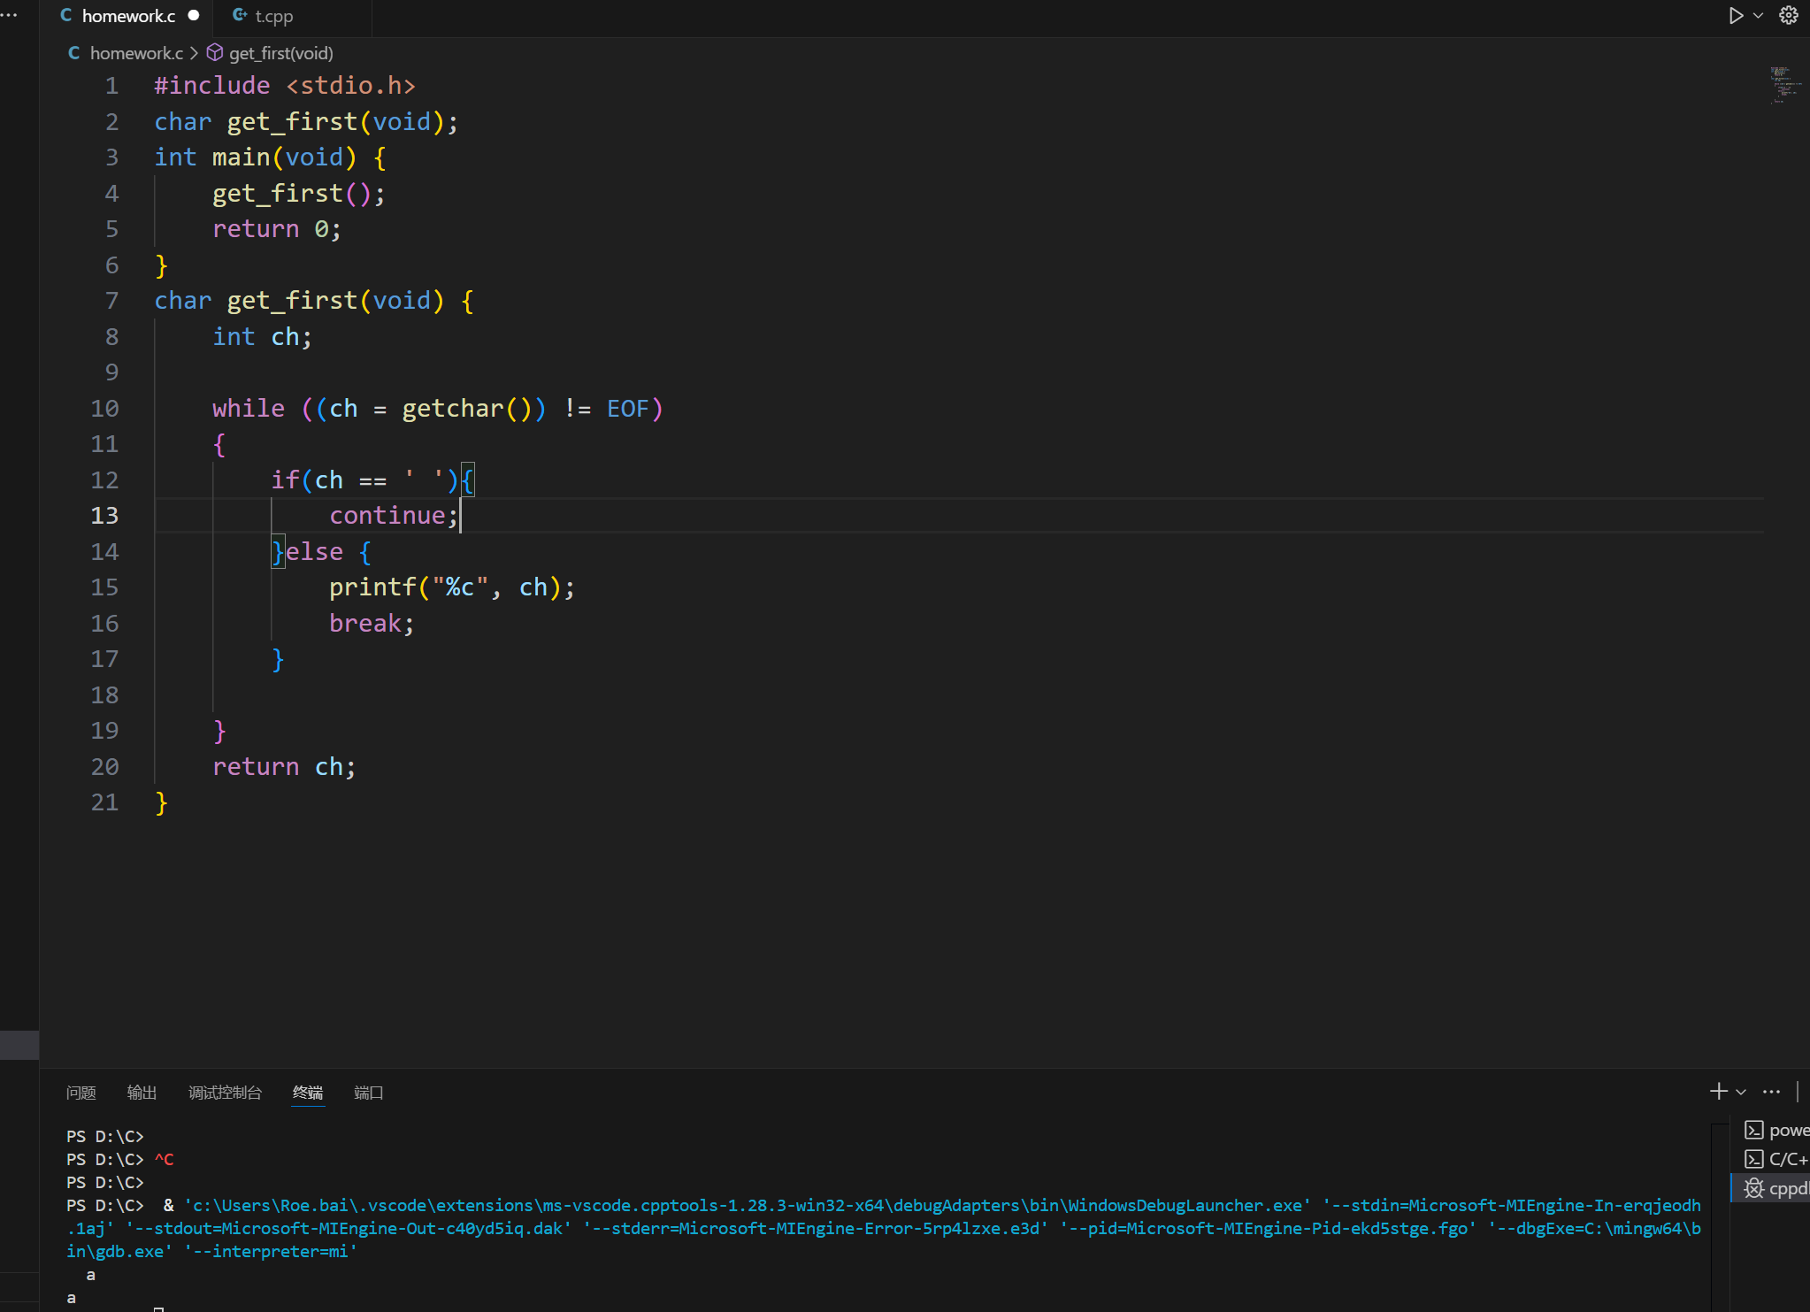Select the cppdbg debug terminal entry
Viewport: 1810px width, 1312px height.
click(x=1778, y=1188)
